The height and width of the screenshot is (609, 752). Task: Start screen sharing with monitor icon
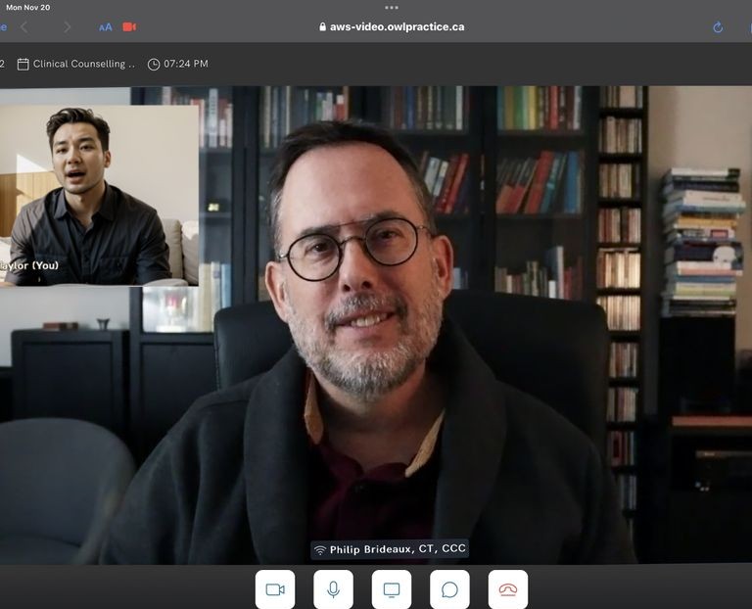(x=392, y=589)
